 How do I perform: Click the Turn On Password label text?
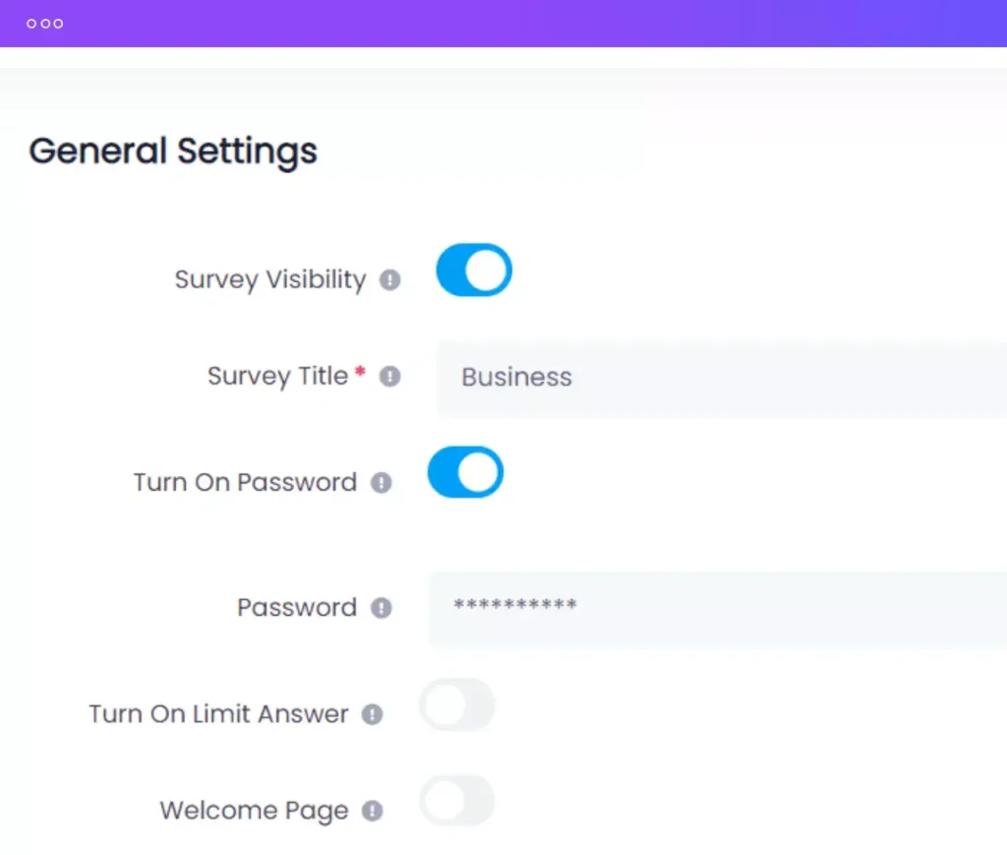pyautogui.click(x=244, y=482)
